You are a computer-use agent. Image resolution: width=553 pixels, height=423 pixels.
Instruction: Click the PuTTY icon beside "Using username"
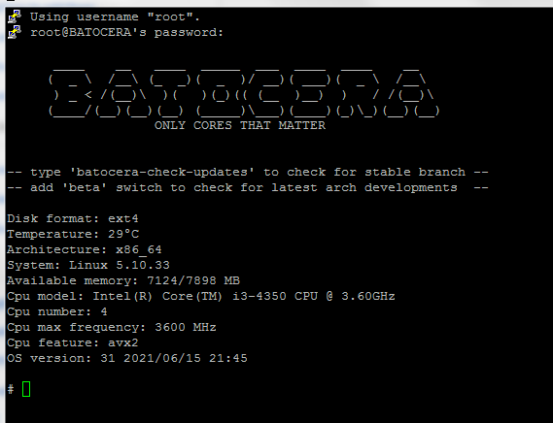point(15,16)
